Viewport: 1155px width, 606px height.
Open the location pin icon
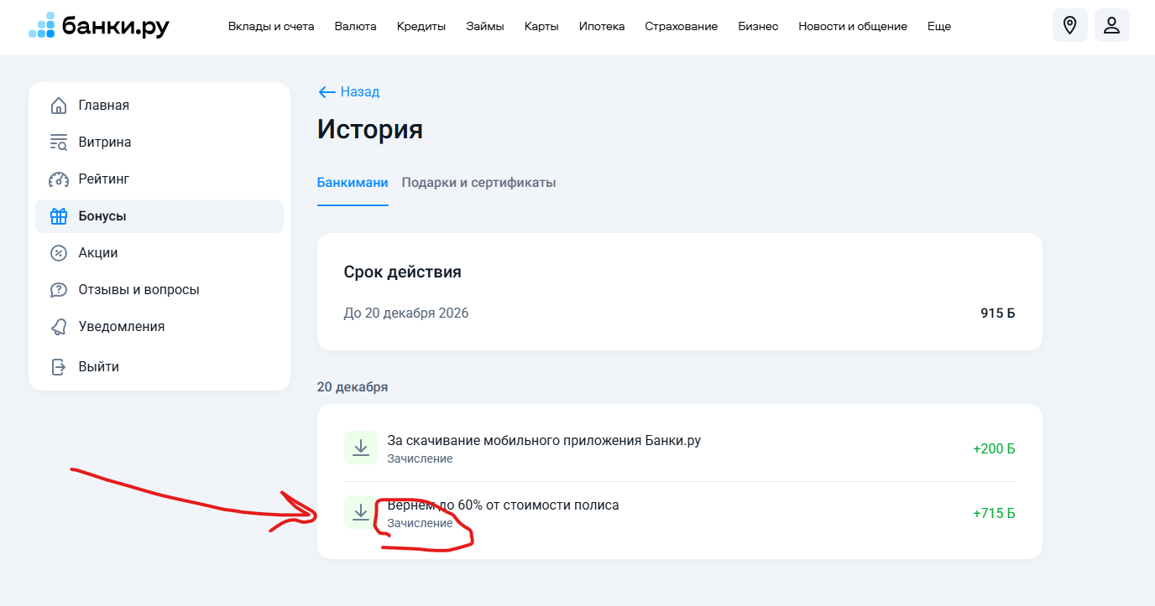1069,25
